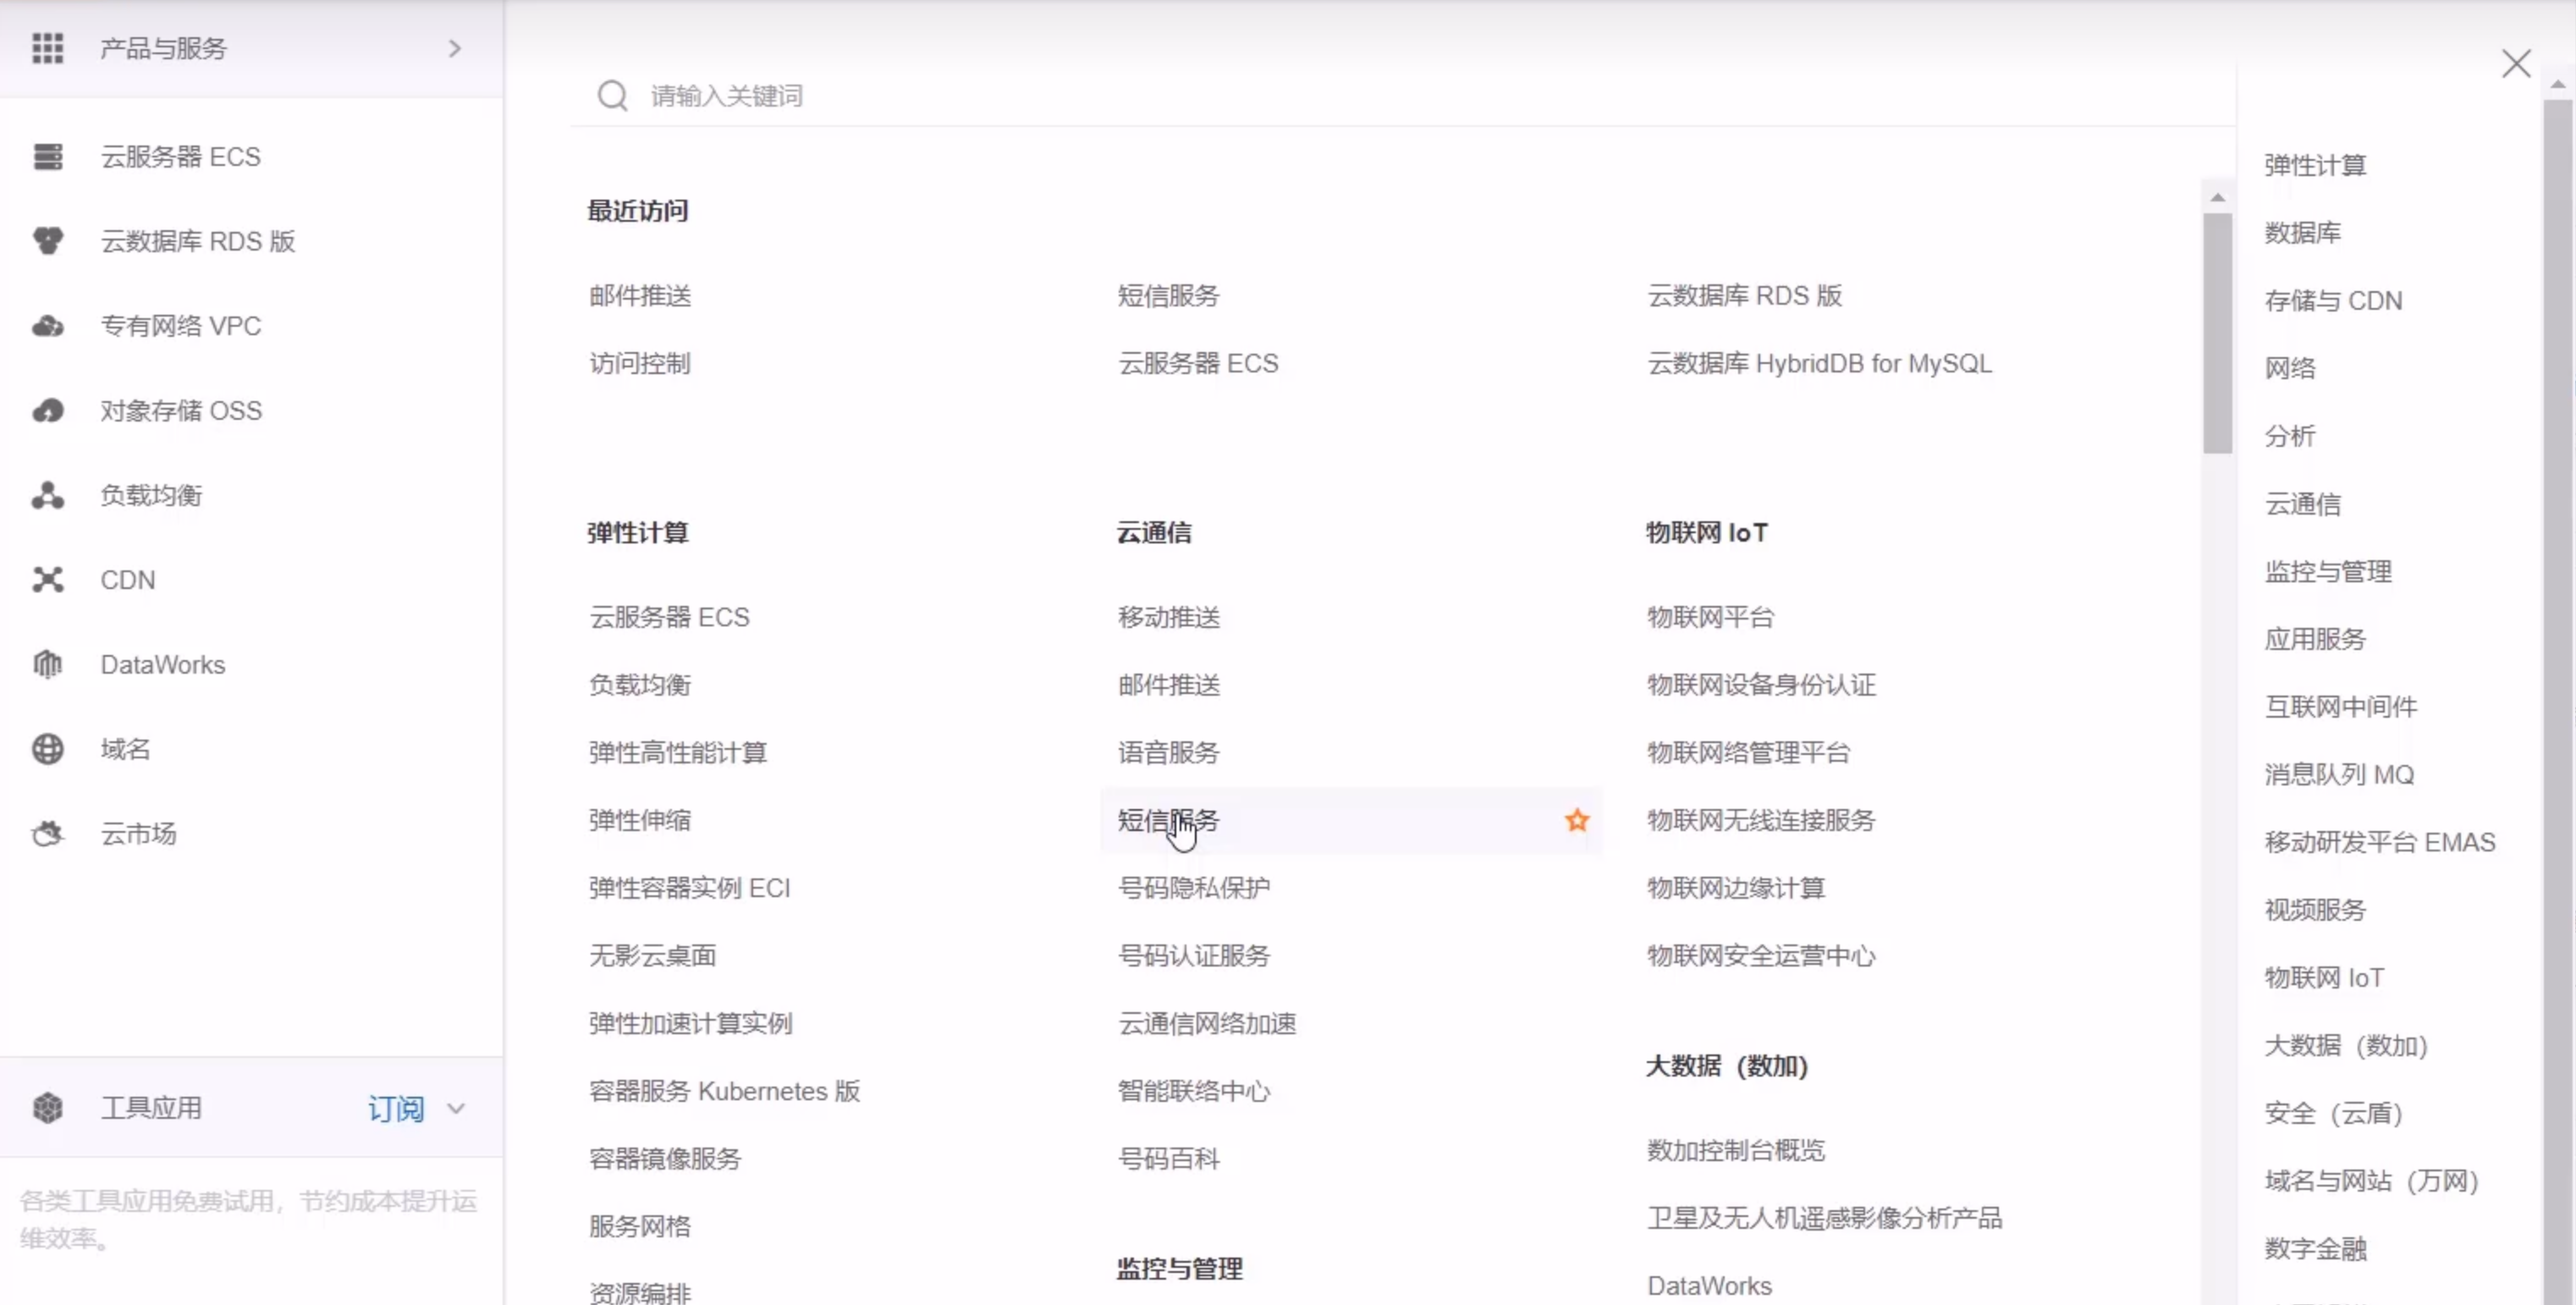
Task: Jump to 数据库 in category nav
Action: (2303, 232)
